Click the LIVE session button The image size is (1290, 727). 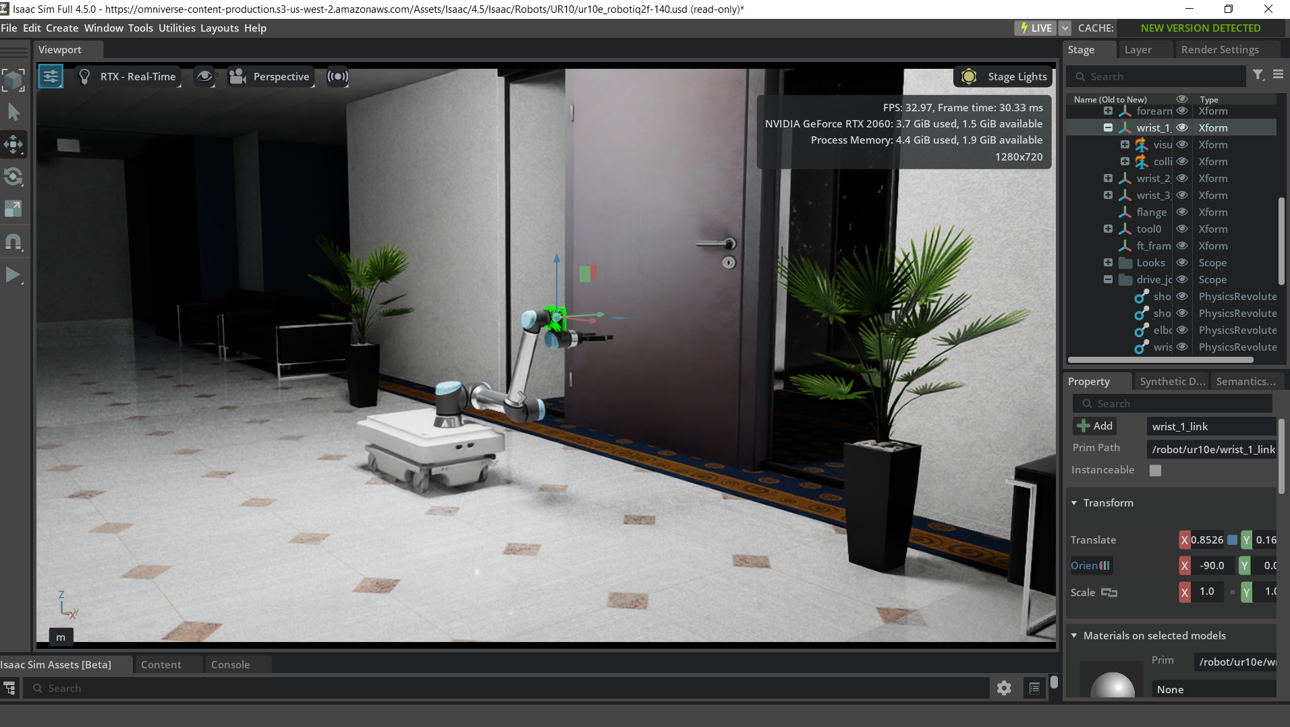coord(1036,28)
